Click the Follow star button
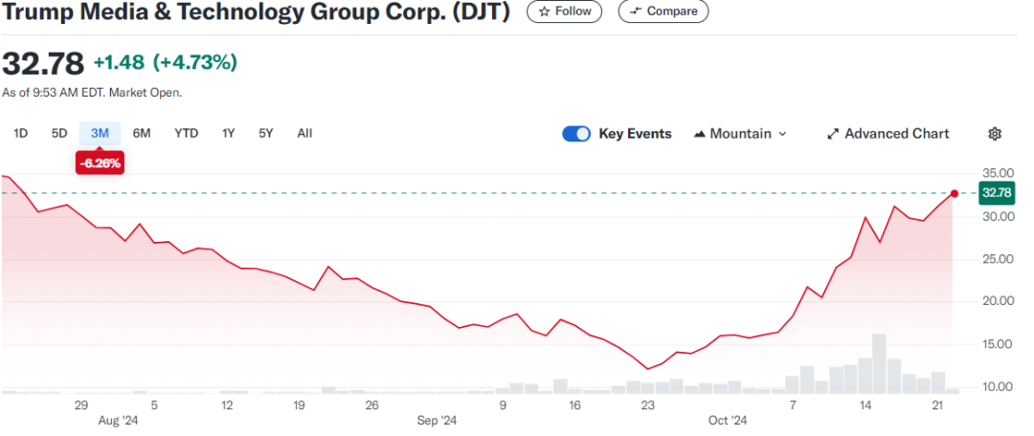Screen dimensions: 1034x436 pyautogui.click(x=565, y=11)
